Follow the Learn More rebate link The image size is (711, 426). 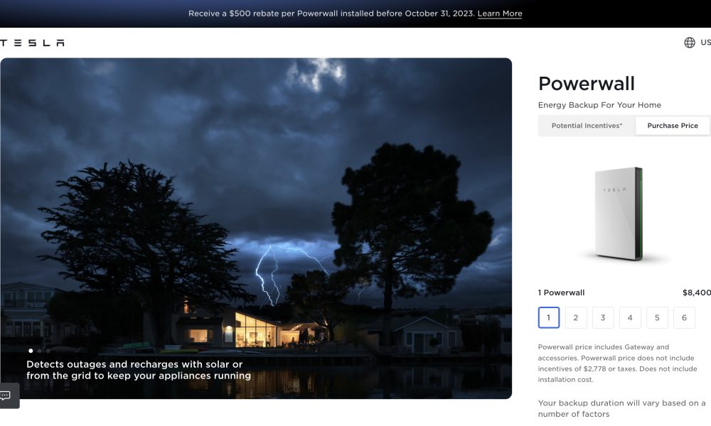[500, 13]
